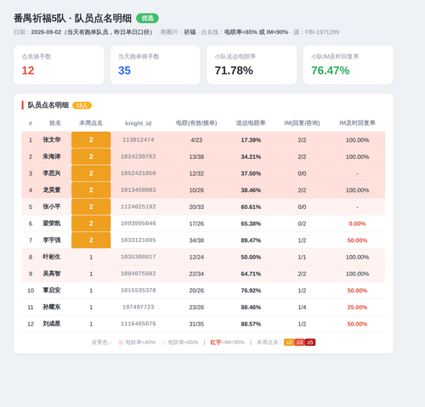Click the name 吴高智 in row 9
Viewport: 425px width, 407px height.
click(52, 274)
